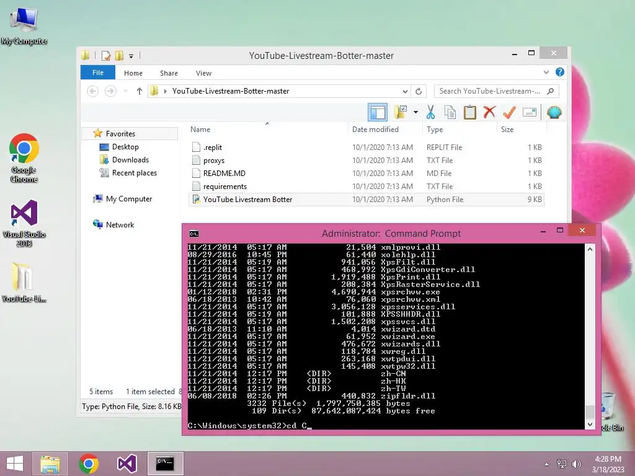The image size is (635, 476).
Task: Select YouTube Livestream Botter Python file
Action: click(x=366, y=200)
